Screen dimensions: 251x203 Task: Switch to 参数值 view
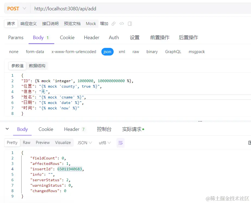point(17,66)
